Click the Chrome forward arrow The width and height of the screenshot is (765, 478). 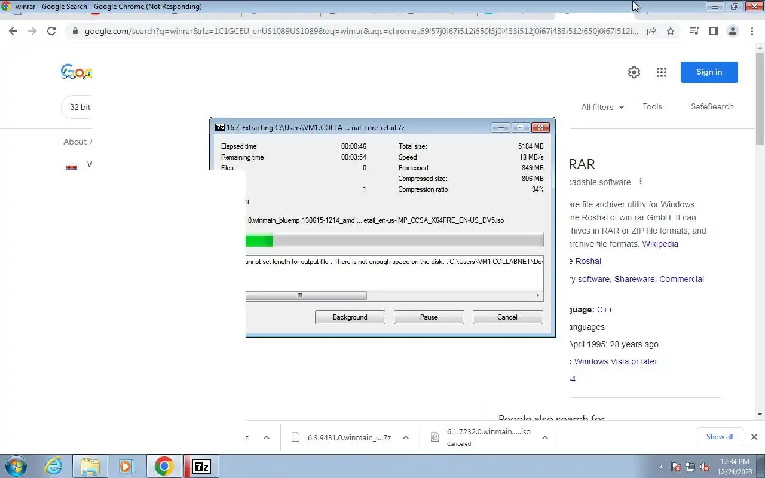(32, 31)
